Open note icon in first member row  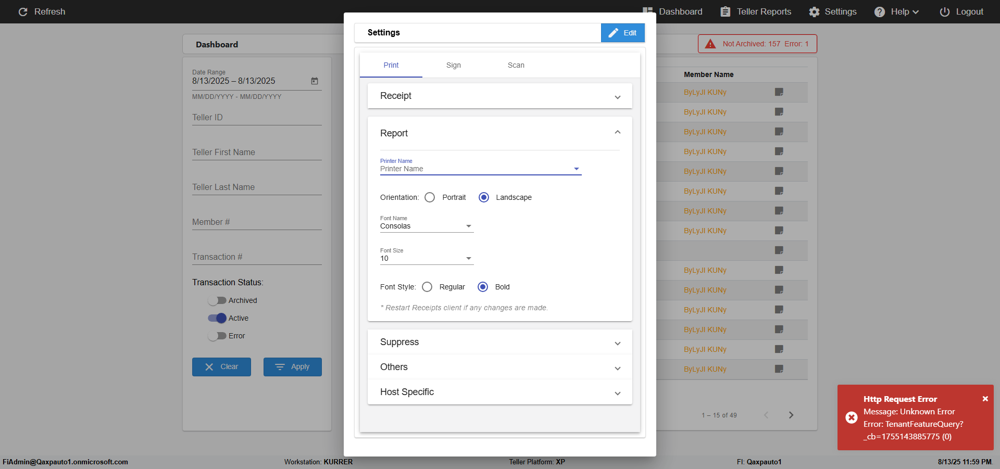point(779,92)
